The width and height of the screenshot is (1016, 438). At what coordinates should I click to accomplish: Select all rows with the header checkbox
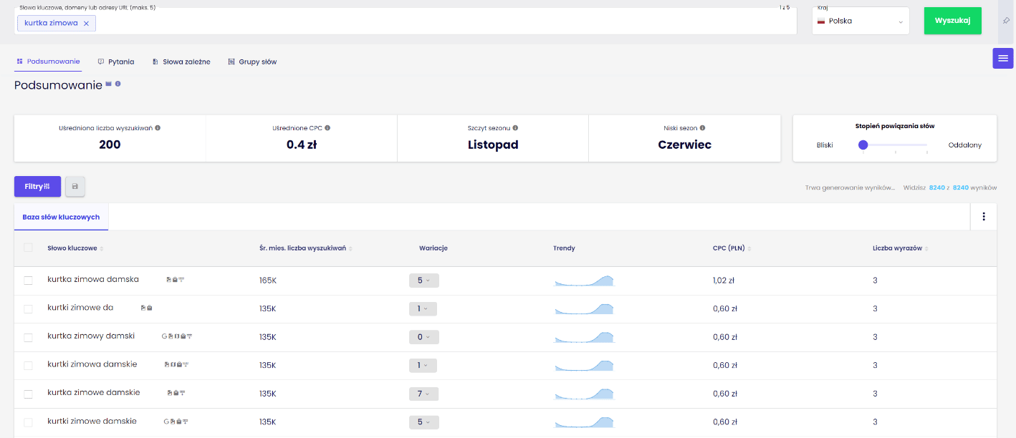click(28, 248)
